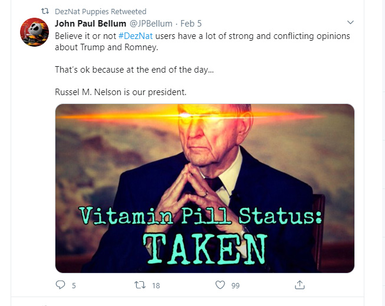Open the Feb 5 timestamp link
This screenshot has height=306, width=385.
[191, 24]
